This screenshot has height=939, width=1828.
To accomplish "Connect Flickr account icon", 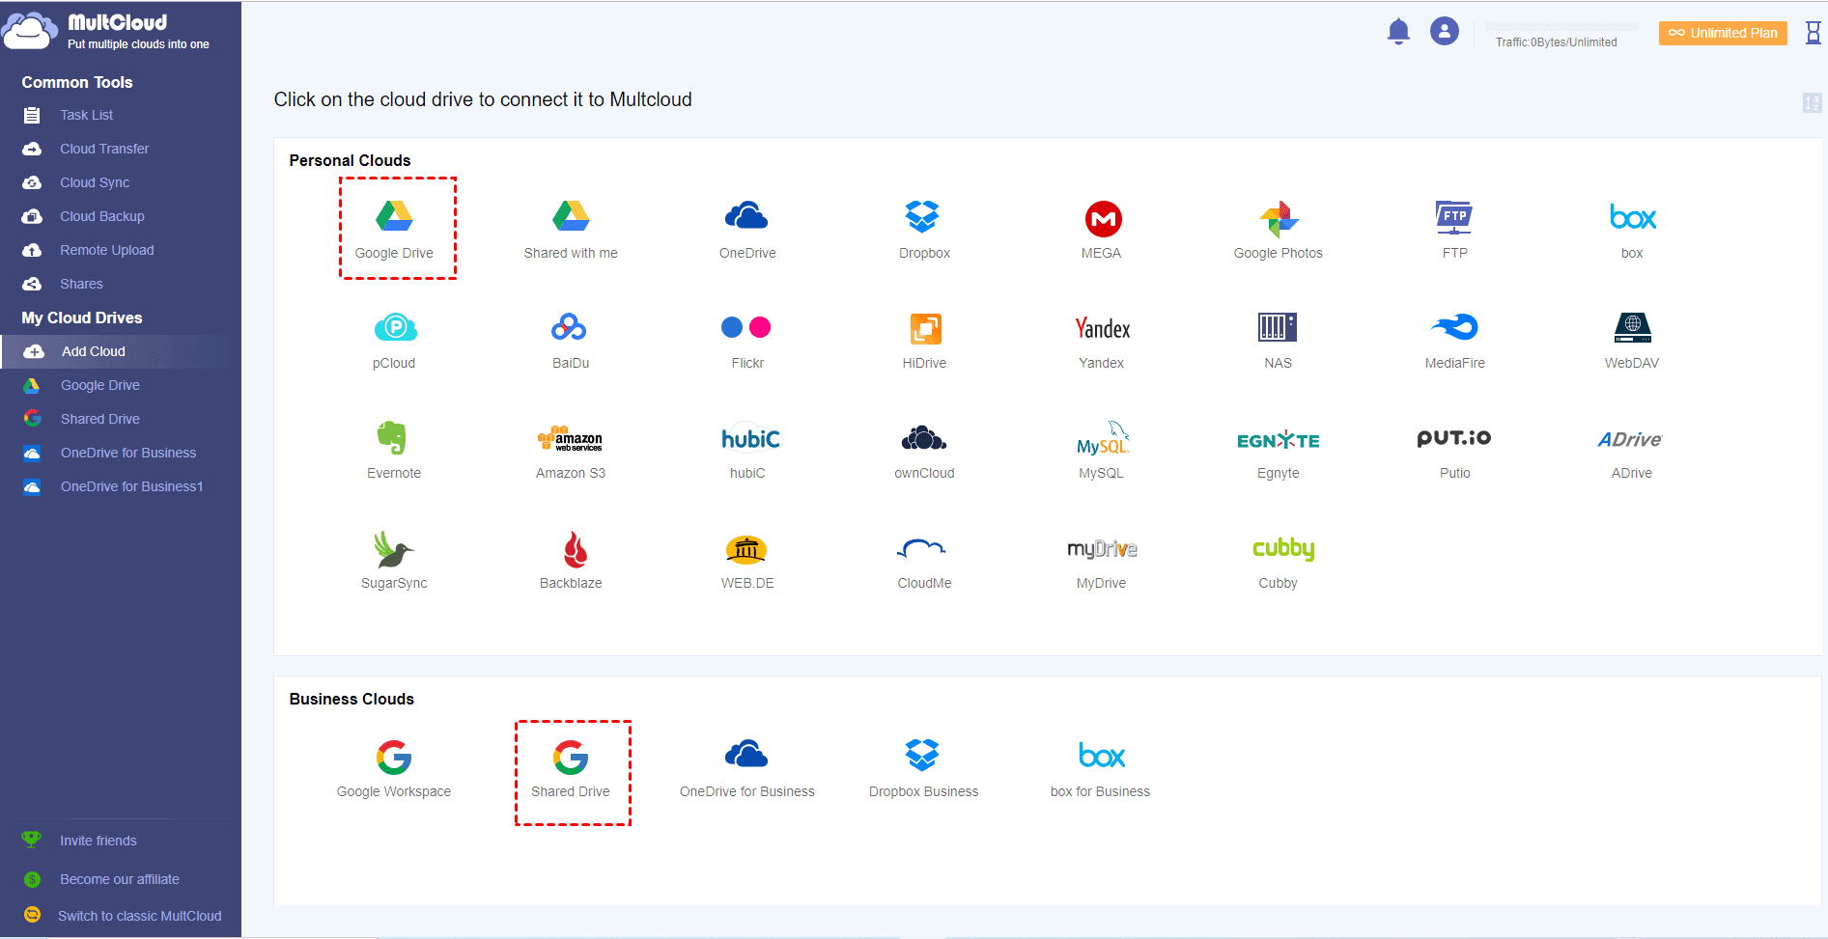I will [747, 327].
